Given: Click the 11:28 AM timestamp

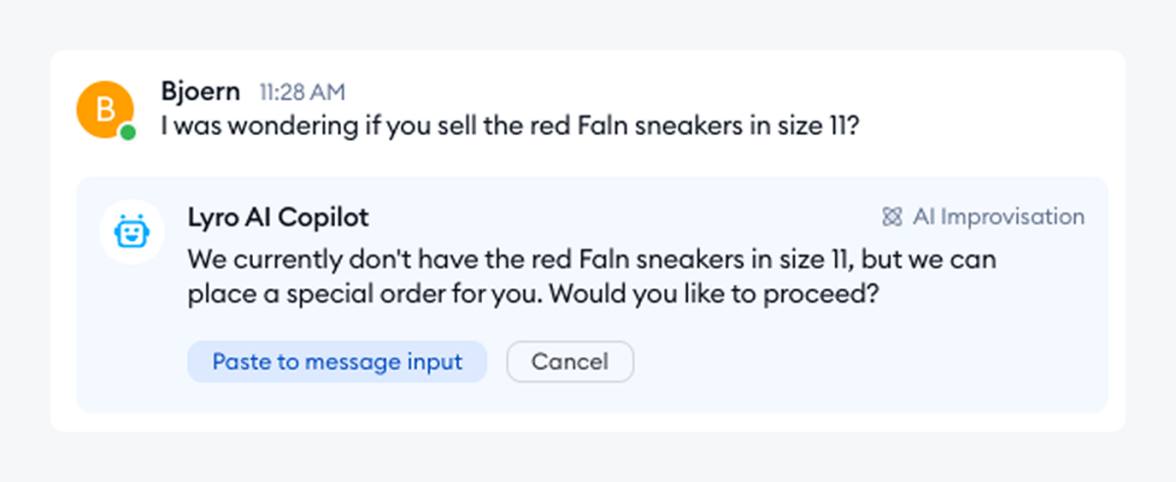Looking at the screenshot, I should pyautogui.click(x=302, y=93).
